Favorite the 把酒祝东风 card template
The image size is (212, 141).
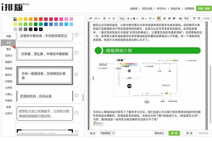[76, 94]
